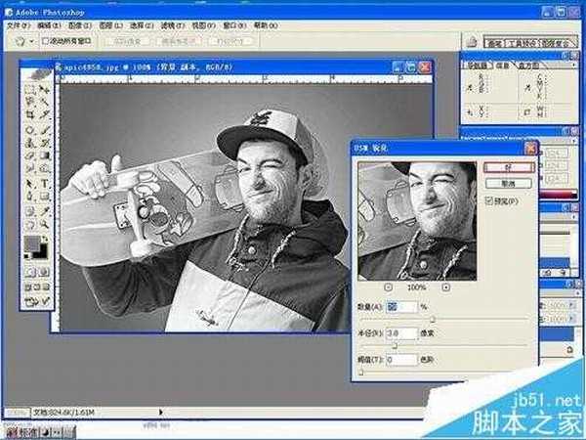Select the Lasso tool
The image size is (586, 440).
30,101
